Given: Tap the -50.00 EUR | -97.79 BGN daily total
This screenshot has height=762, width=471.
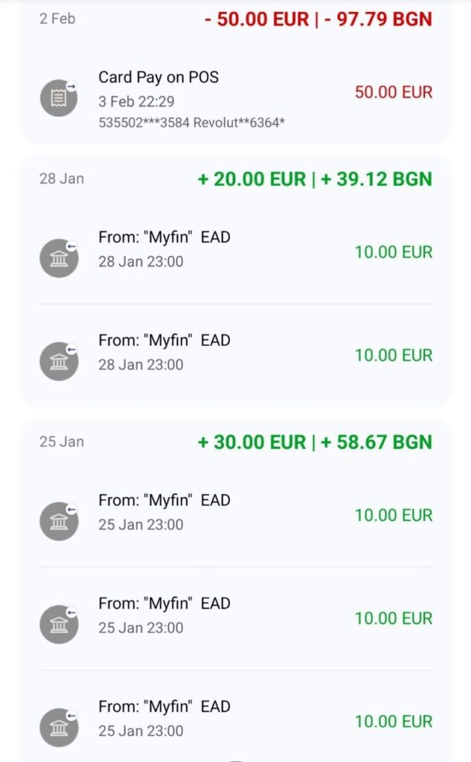Looking at the screenshot, I should [318, 19].
